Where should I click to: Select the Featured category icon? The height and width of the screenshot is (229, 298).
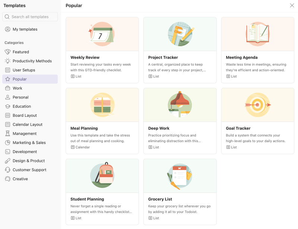point(7,52)
